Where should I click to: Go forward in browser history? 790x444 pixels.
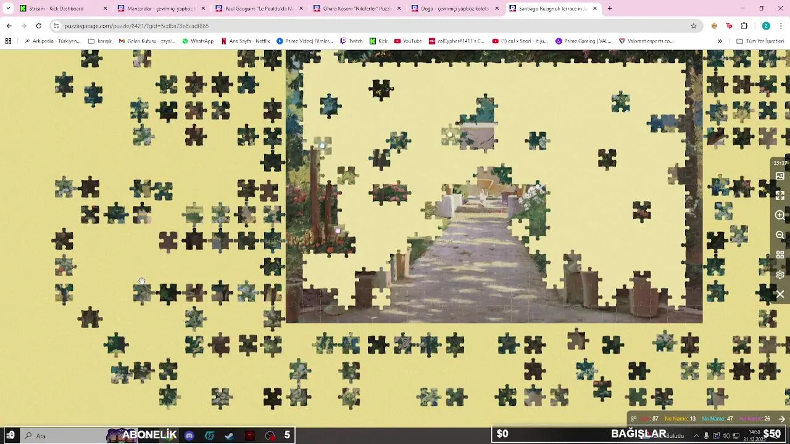coord(23,26)
